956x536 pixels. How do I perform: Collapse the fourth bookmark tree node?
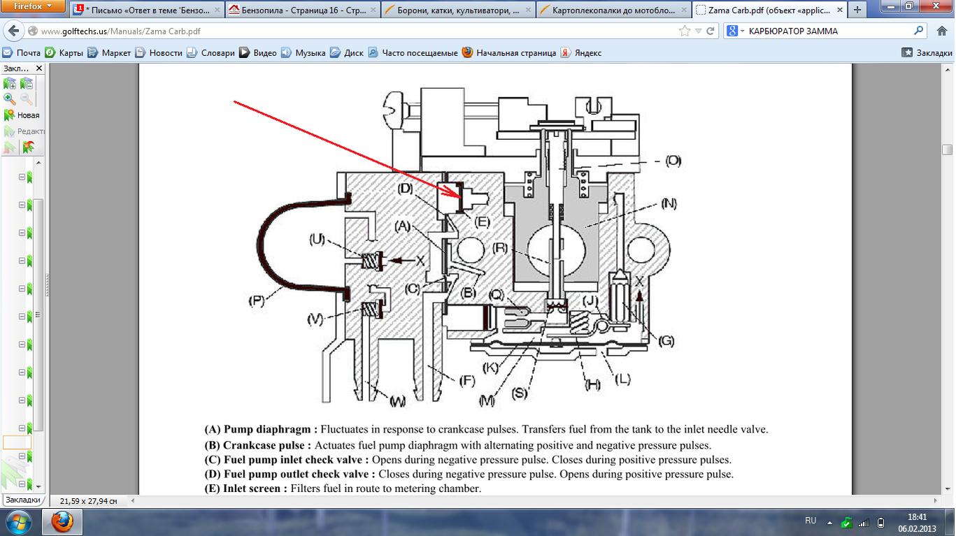(22, 261)
